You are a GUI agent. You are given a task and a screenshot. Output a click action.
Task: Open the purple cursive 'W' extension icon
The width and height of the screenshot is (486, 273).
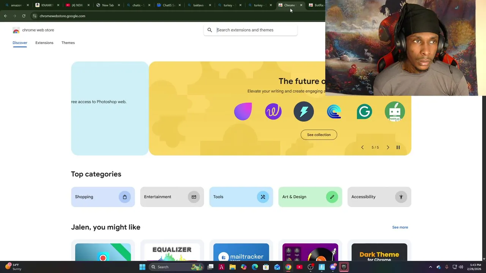[273, 111]
